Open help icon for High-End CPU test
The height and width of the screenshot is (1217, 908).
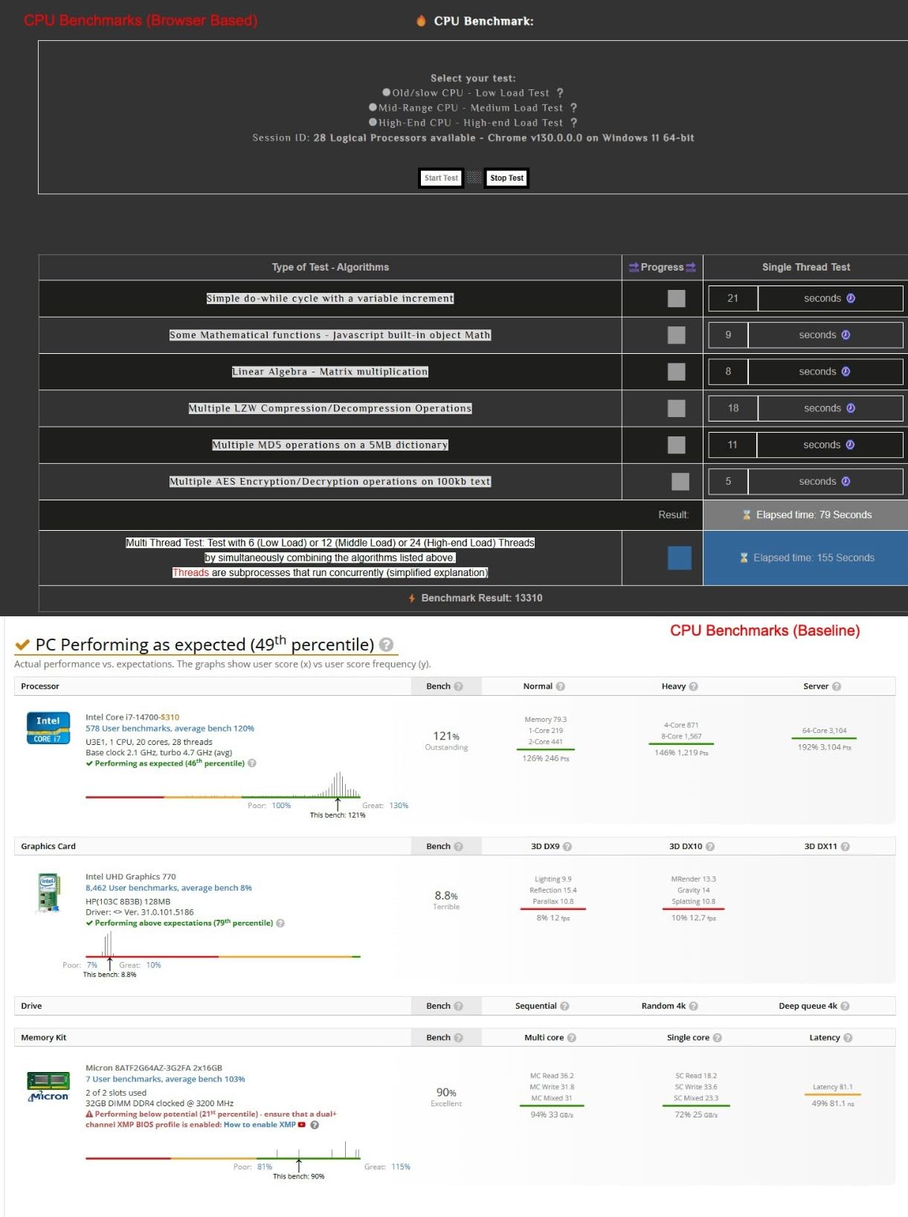point(573,123)
